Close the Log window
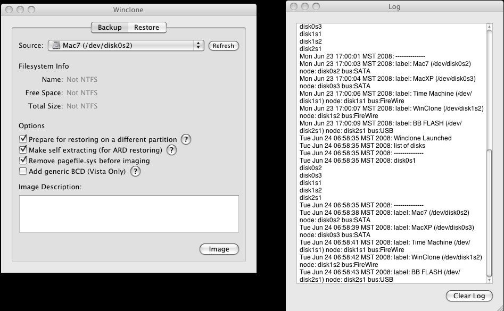The height and width of the screenshot is (311, 504). tap(294, 6)
